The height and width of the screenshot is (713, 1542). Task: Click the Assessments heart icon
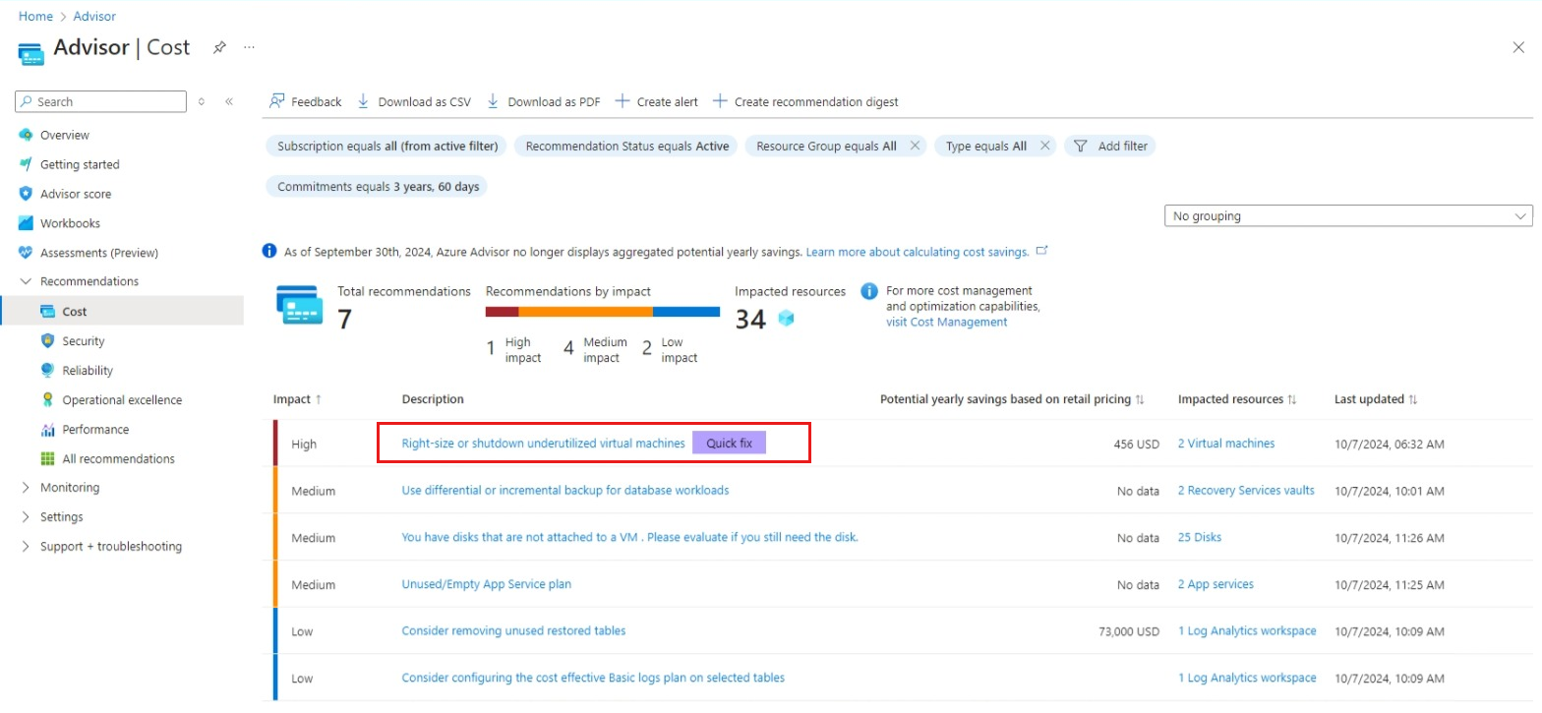(x=27, y=253)
